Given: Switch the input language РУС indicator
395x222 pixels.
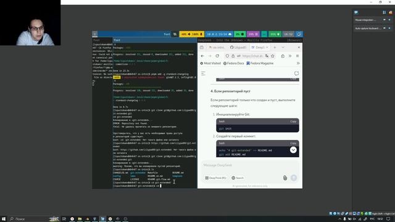Looking at the screenshot, I should 372,219.
